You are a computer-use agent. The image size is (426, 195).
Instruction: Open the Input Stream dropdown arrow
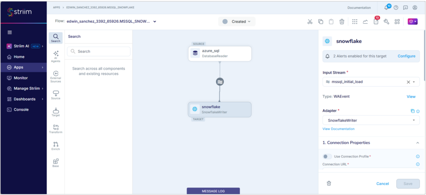pyautogui.click(x=414, y=82)
